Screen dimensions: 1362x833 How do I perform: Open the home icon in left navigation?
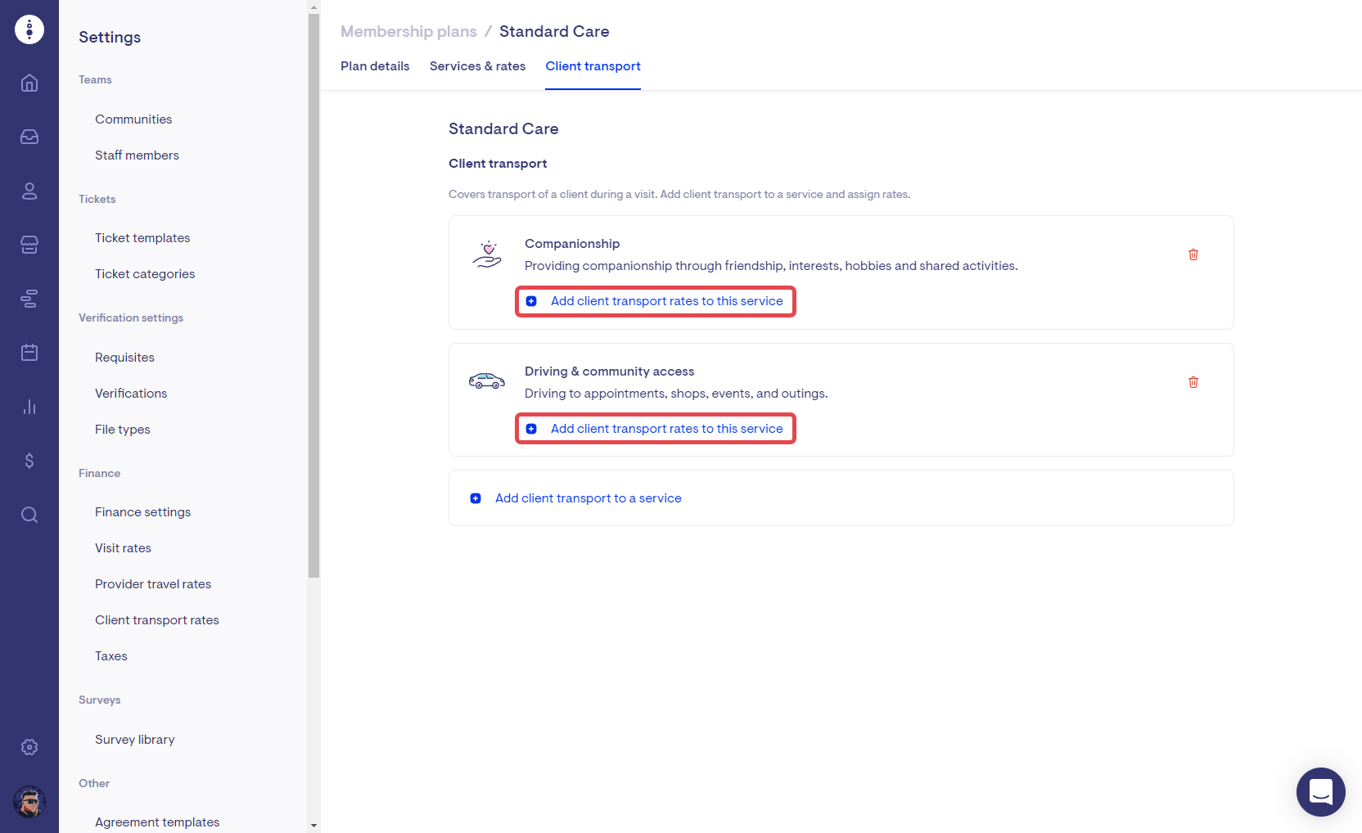[29, 83]
